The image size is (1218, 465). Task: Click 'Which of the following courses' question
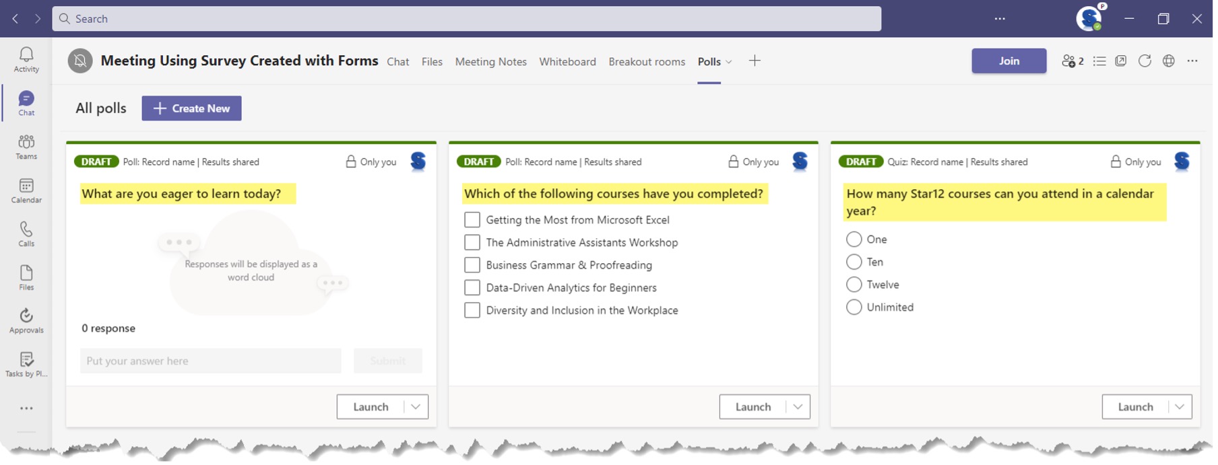614,194
